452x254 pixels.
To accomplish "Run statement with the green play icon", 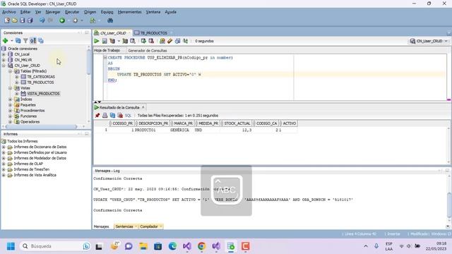I will pyautogui.click(x=97, y=41).
